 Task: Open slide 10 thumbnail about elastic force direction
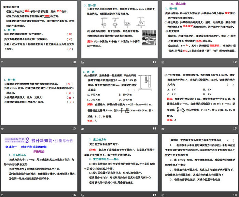click(39, 30)
